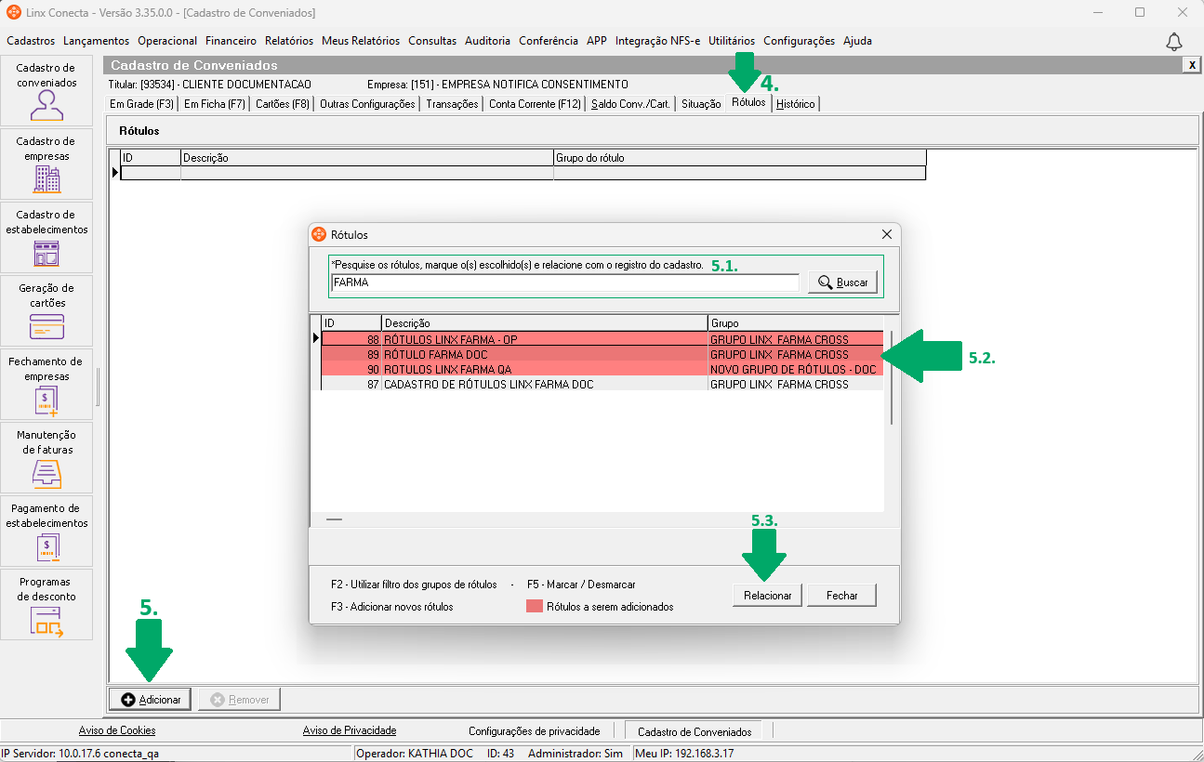1204x762 pixels.
Task: Click the label search field containing FARMA
Action: pos(564,282)
